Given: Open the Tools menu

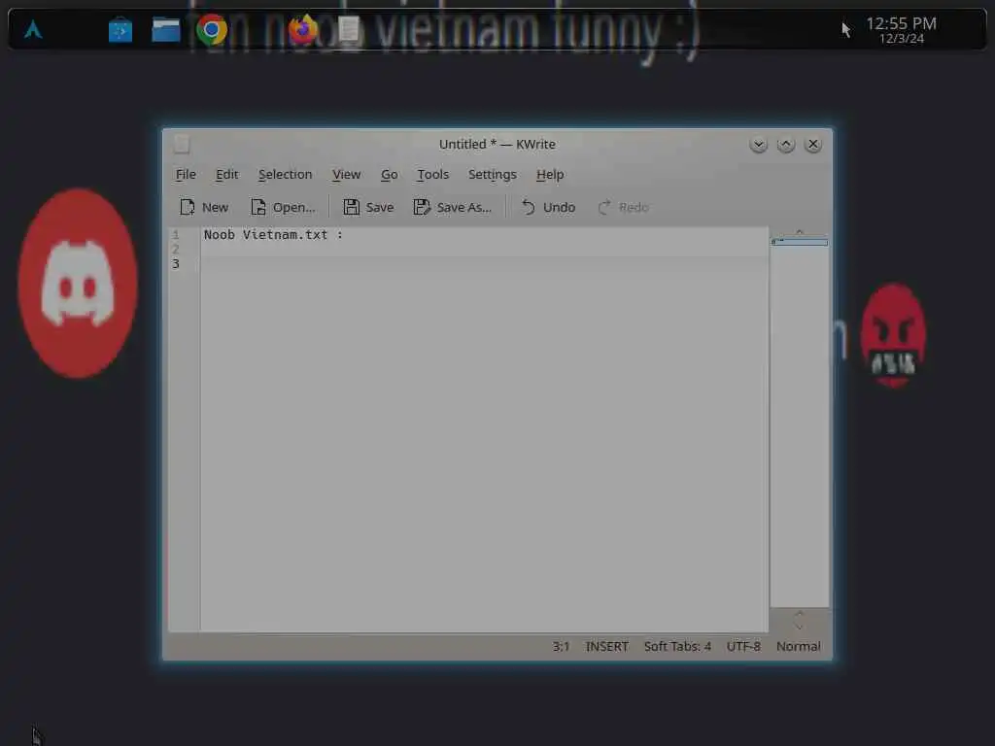Looking at the screenshot, I should [x=432, y=174].
